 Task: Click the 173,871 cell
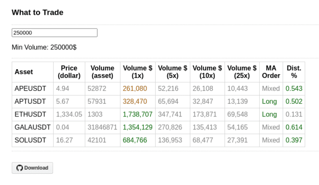[x=207, y=114]
